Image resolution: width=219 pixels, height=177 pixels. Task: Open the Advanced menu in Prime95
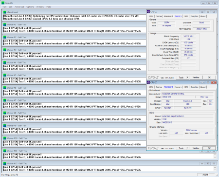(x=19, y=7)
